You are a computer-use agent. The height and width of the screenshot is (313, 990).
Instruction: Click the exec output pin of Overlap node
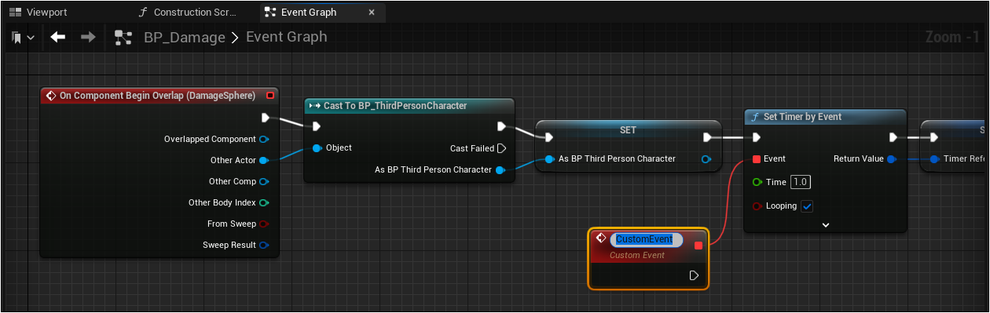(266, 118)
